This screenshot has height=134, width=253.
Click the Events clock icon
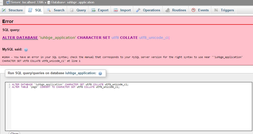193,10
